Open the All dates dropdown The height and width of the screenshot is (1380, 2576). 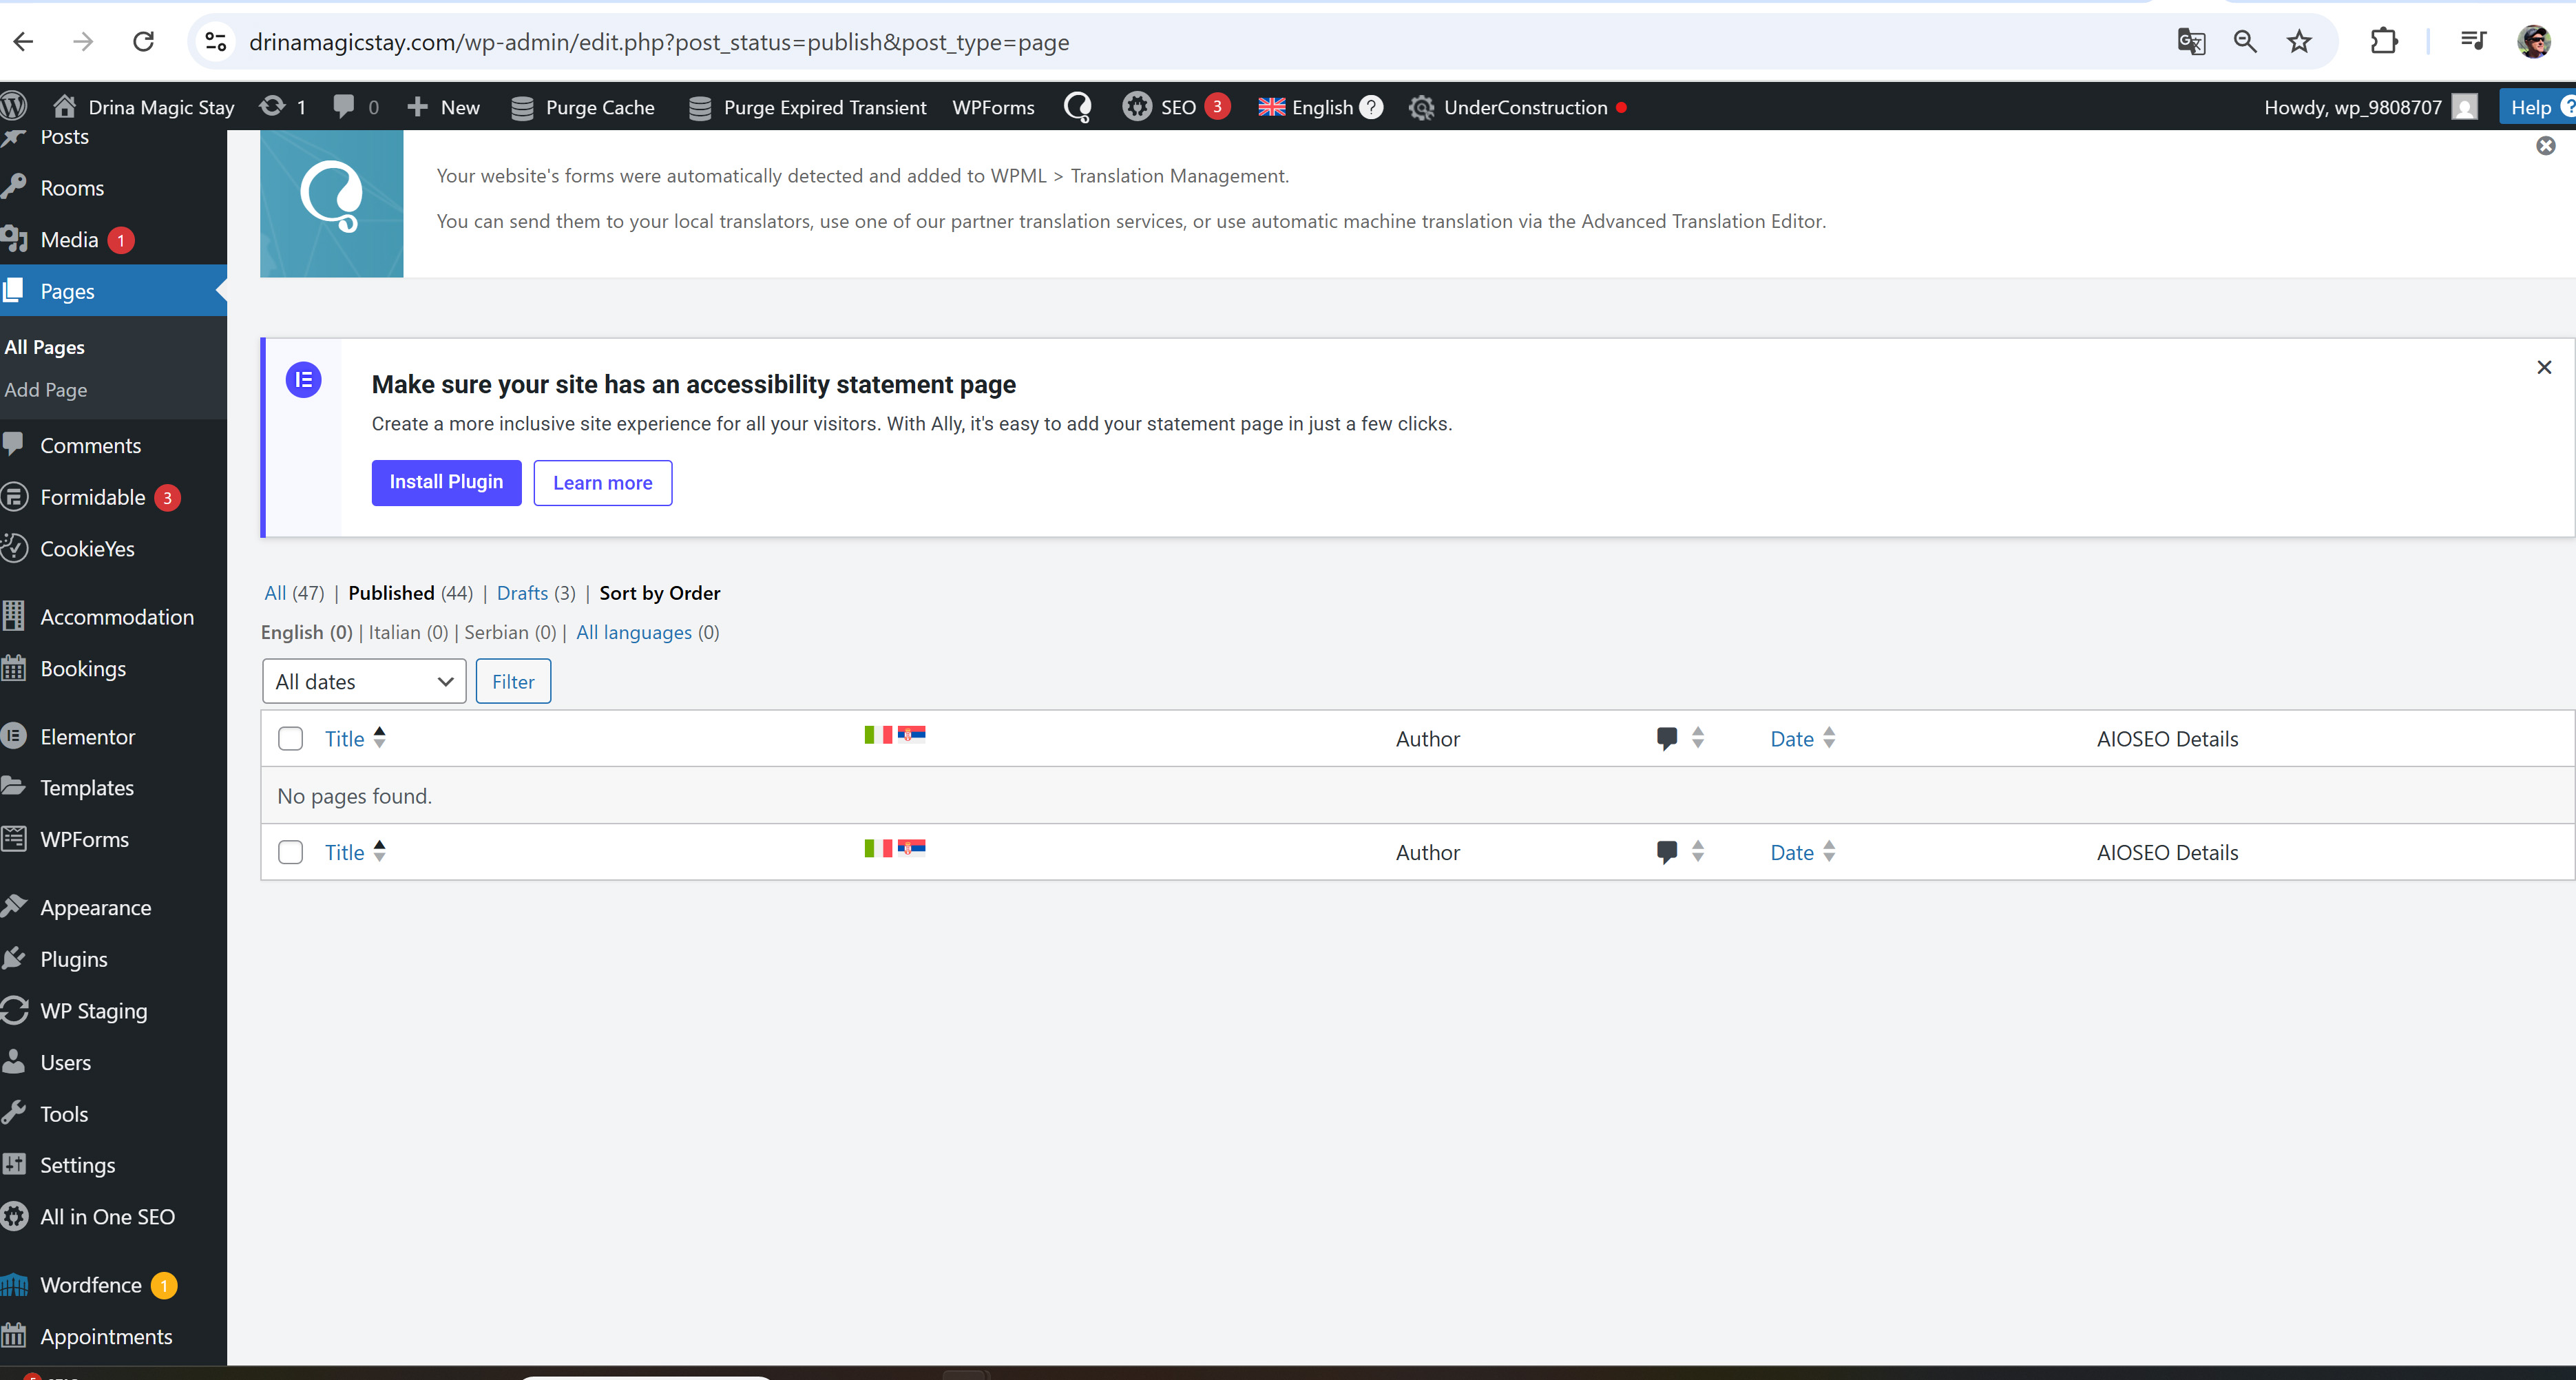click(364, 681)
